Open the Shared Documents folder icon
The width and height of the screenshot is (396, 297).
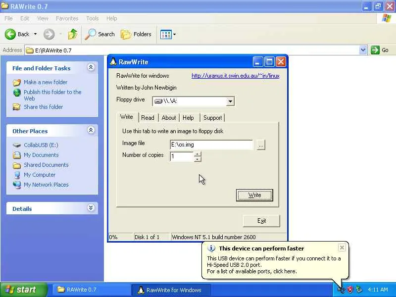[17, 165]
